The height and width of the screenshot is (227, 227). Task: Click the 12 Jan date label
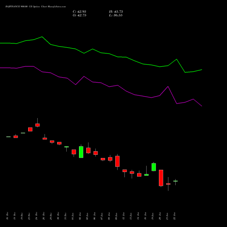[123, 216]
